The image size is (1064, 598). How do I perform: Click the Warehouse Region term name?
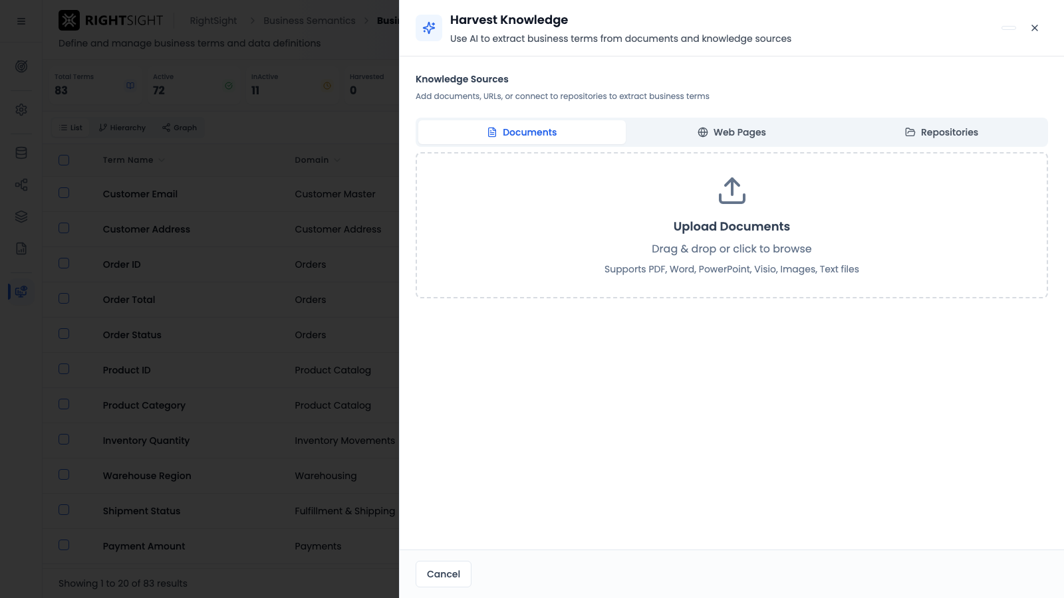tap(147, 476)
